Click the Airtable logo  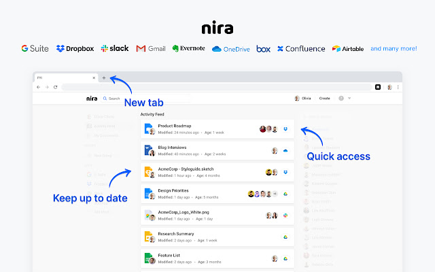click(x=348, y=49)
